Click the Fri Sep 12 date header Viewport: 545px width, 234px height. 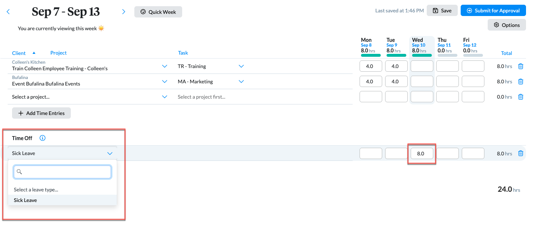tap(469, 42)
